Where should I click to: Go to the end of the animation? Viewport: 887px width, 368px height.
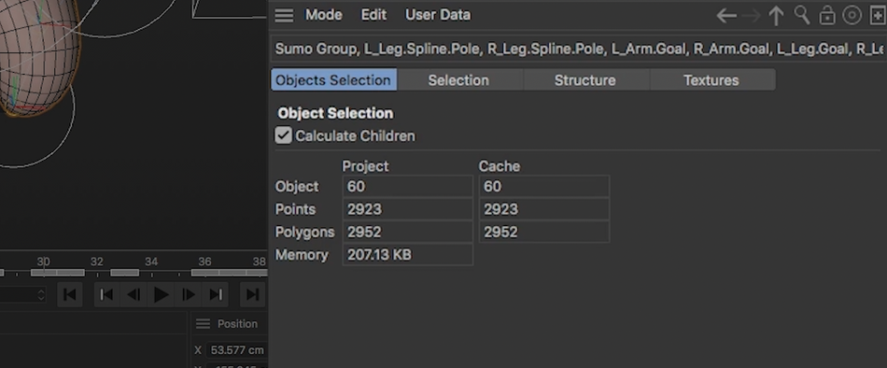[252, 294]
